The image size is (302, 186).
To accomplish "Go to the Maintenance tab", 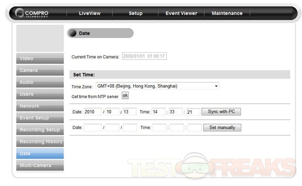I will (x=227, y=13).
